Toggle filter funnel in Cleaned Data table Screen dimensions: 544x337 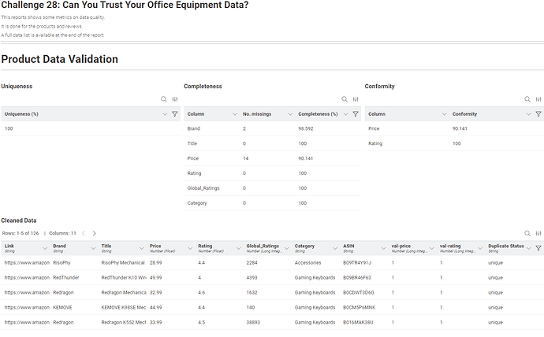tap(538, 247)
